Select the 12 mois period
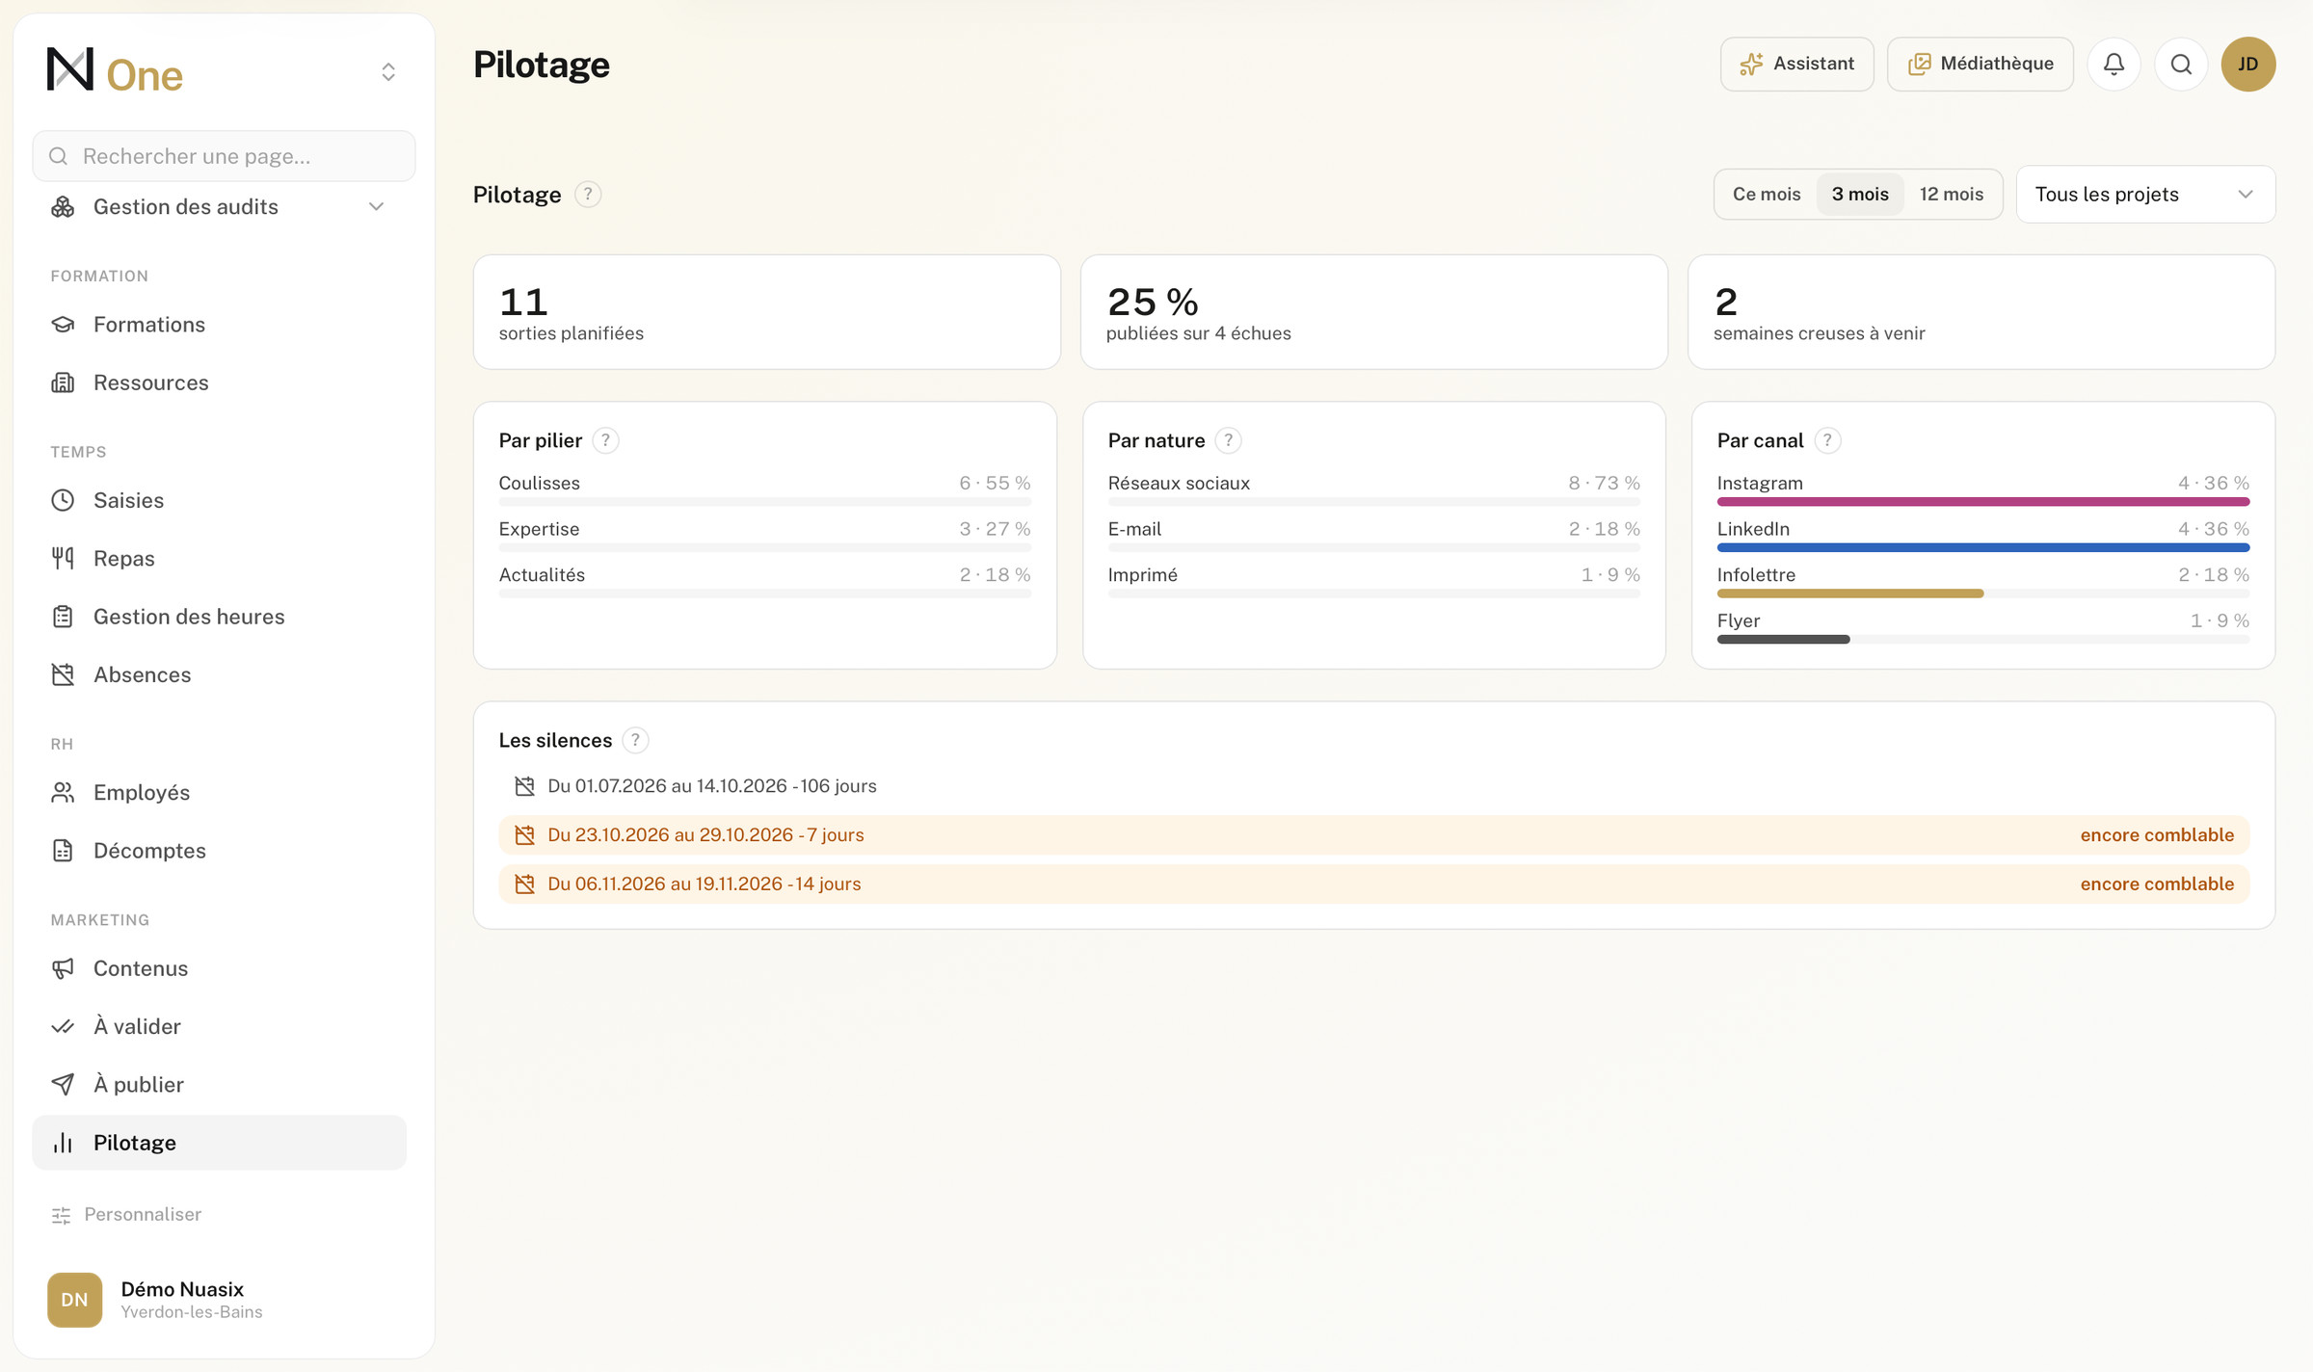Screen dimensions: 2313x1372 click(1952, 194)
